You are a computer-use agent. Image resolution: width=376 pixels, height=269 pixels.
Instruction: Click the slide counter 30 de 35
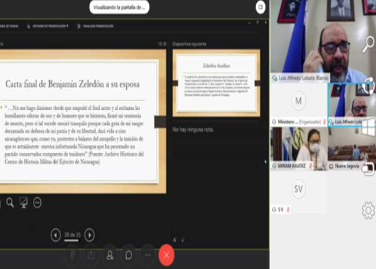click(x=72, y=235)
